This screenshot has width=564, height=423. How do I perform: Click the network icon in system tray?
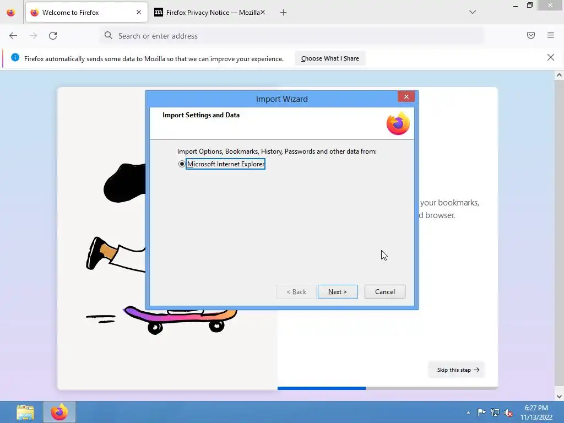point(495,413)
